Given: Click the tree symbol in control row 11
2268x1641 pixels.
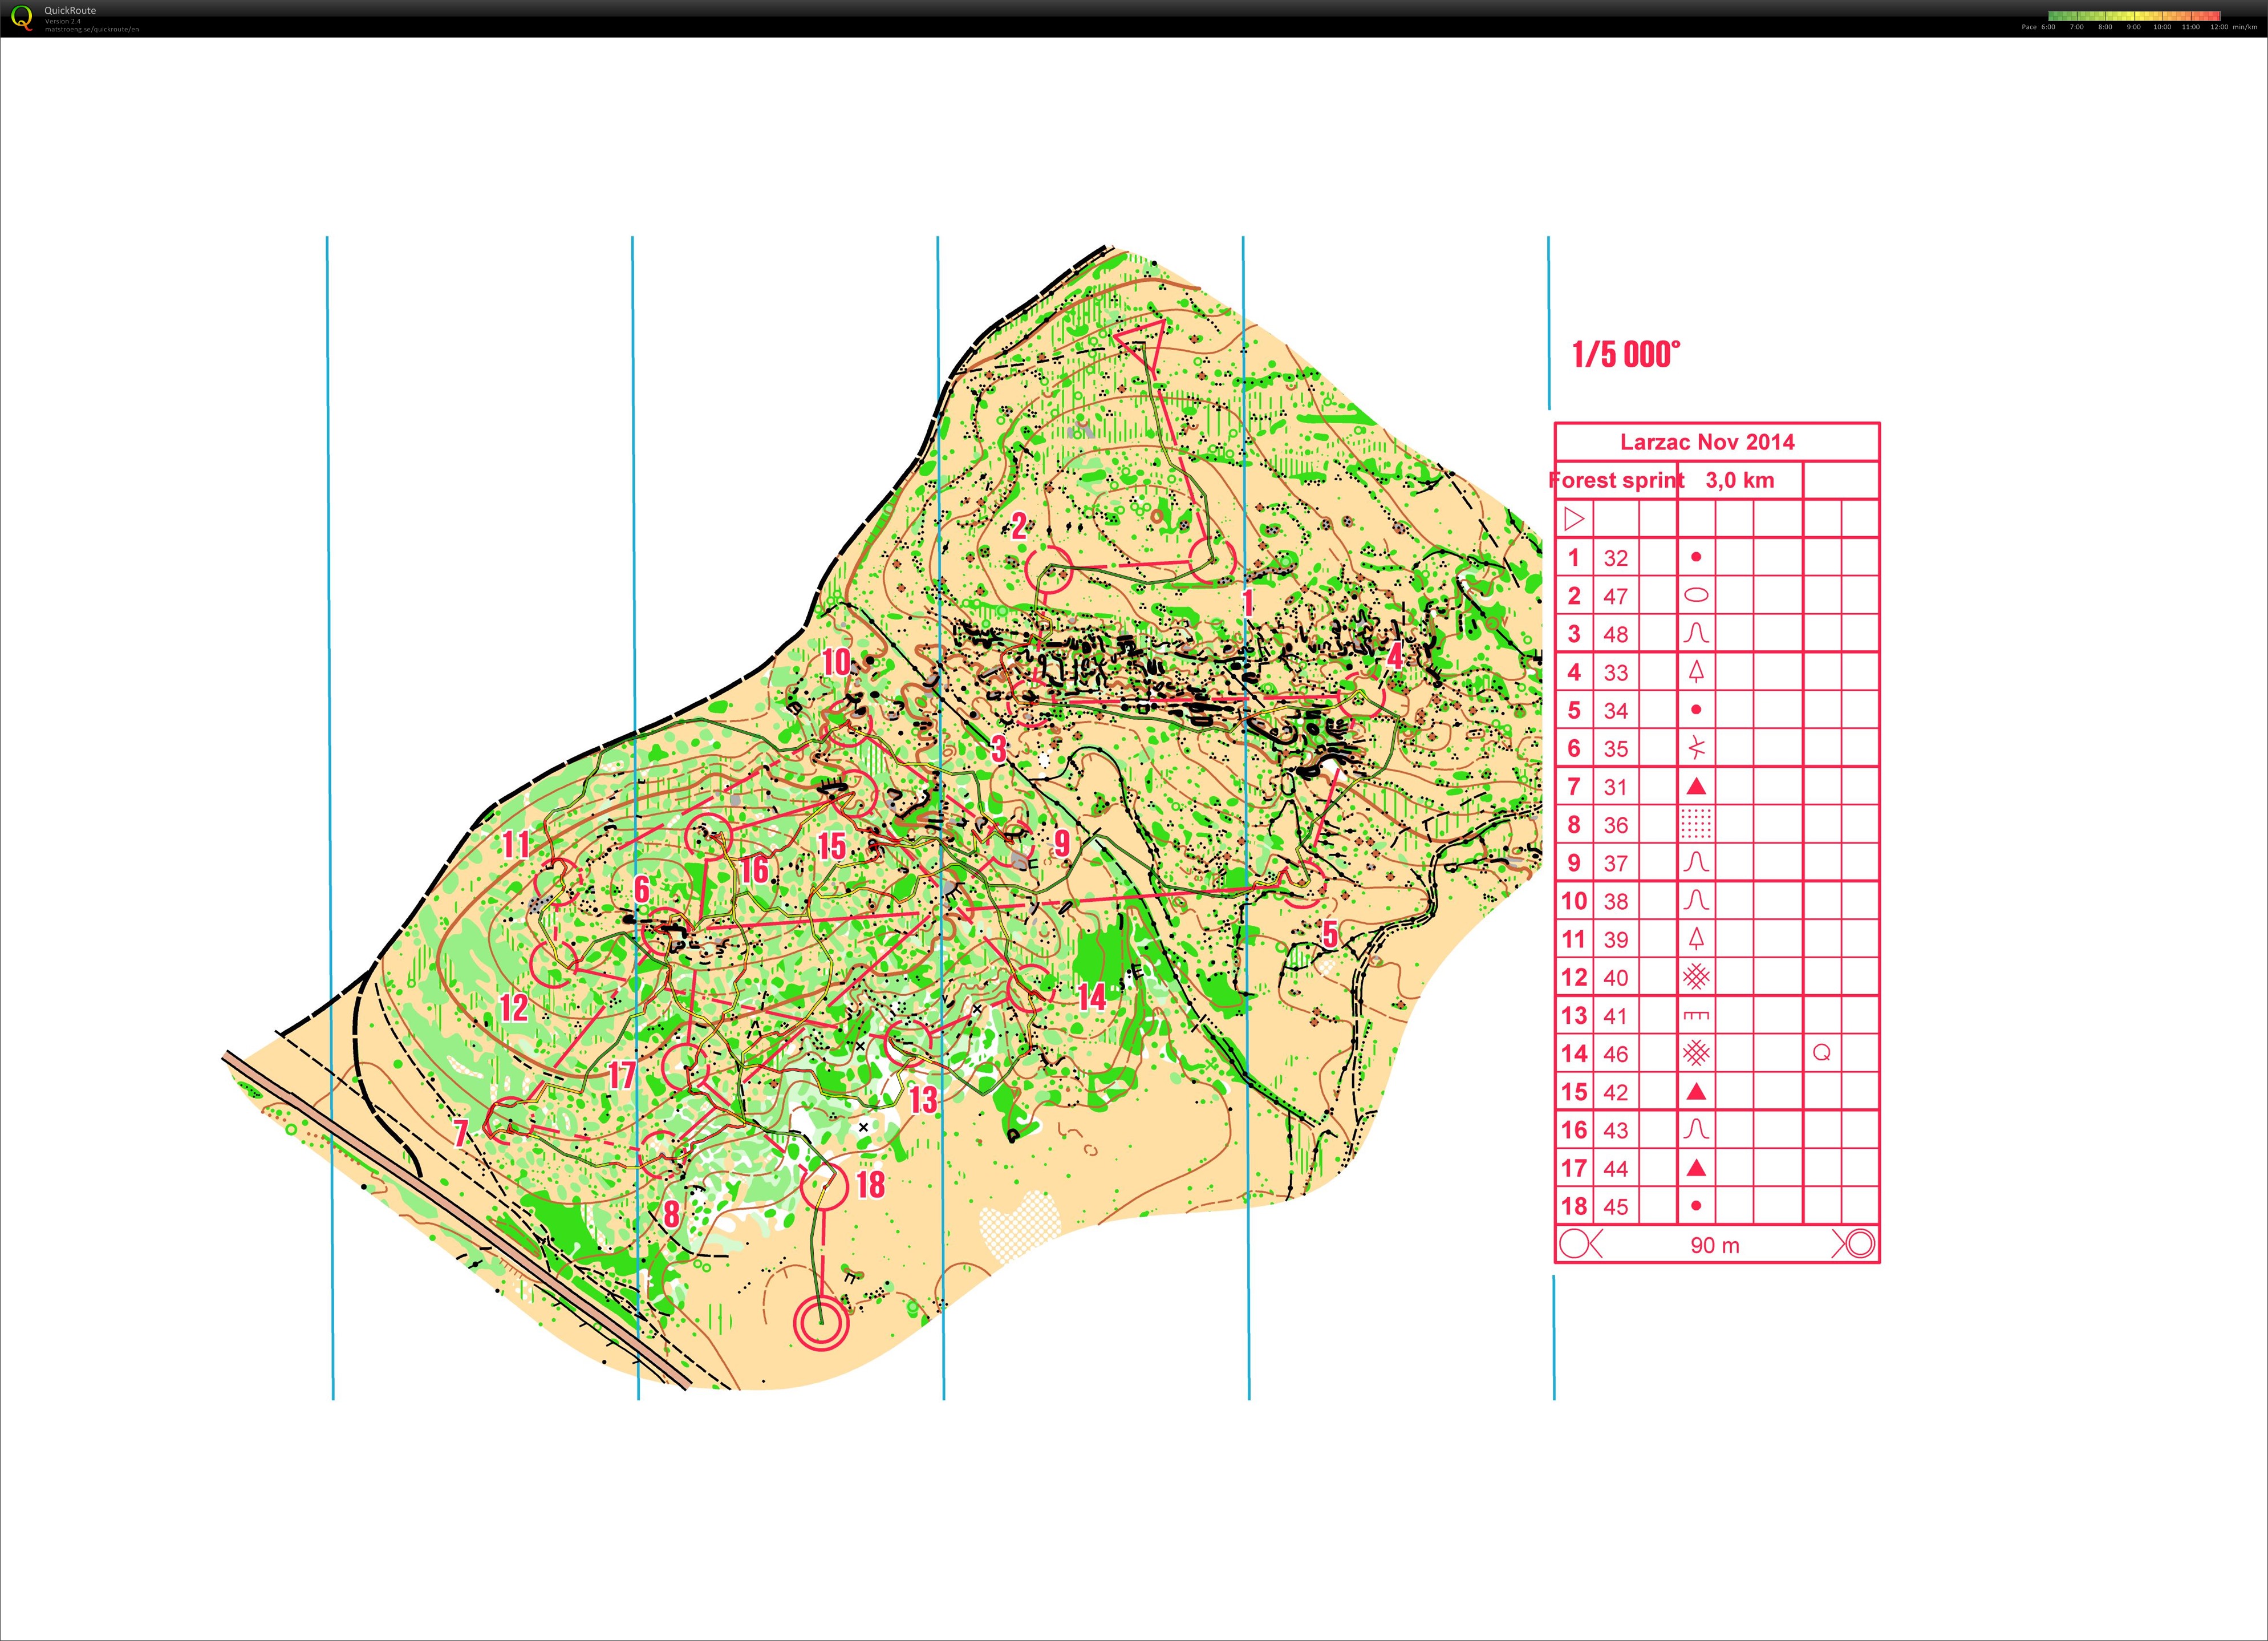Looking at the screenshot, I should [1696, 938].
